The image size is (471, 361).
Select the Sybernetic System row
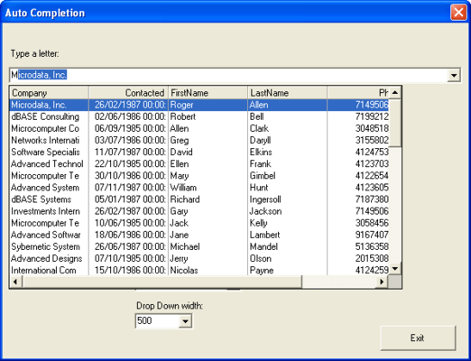pos(199,246)
